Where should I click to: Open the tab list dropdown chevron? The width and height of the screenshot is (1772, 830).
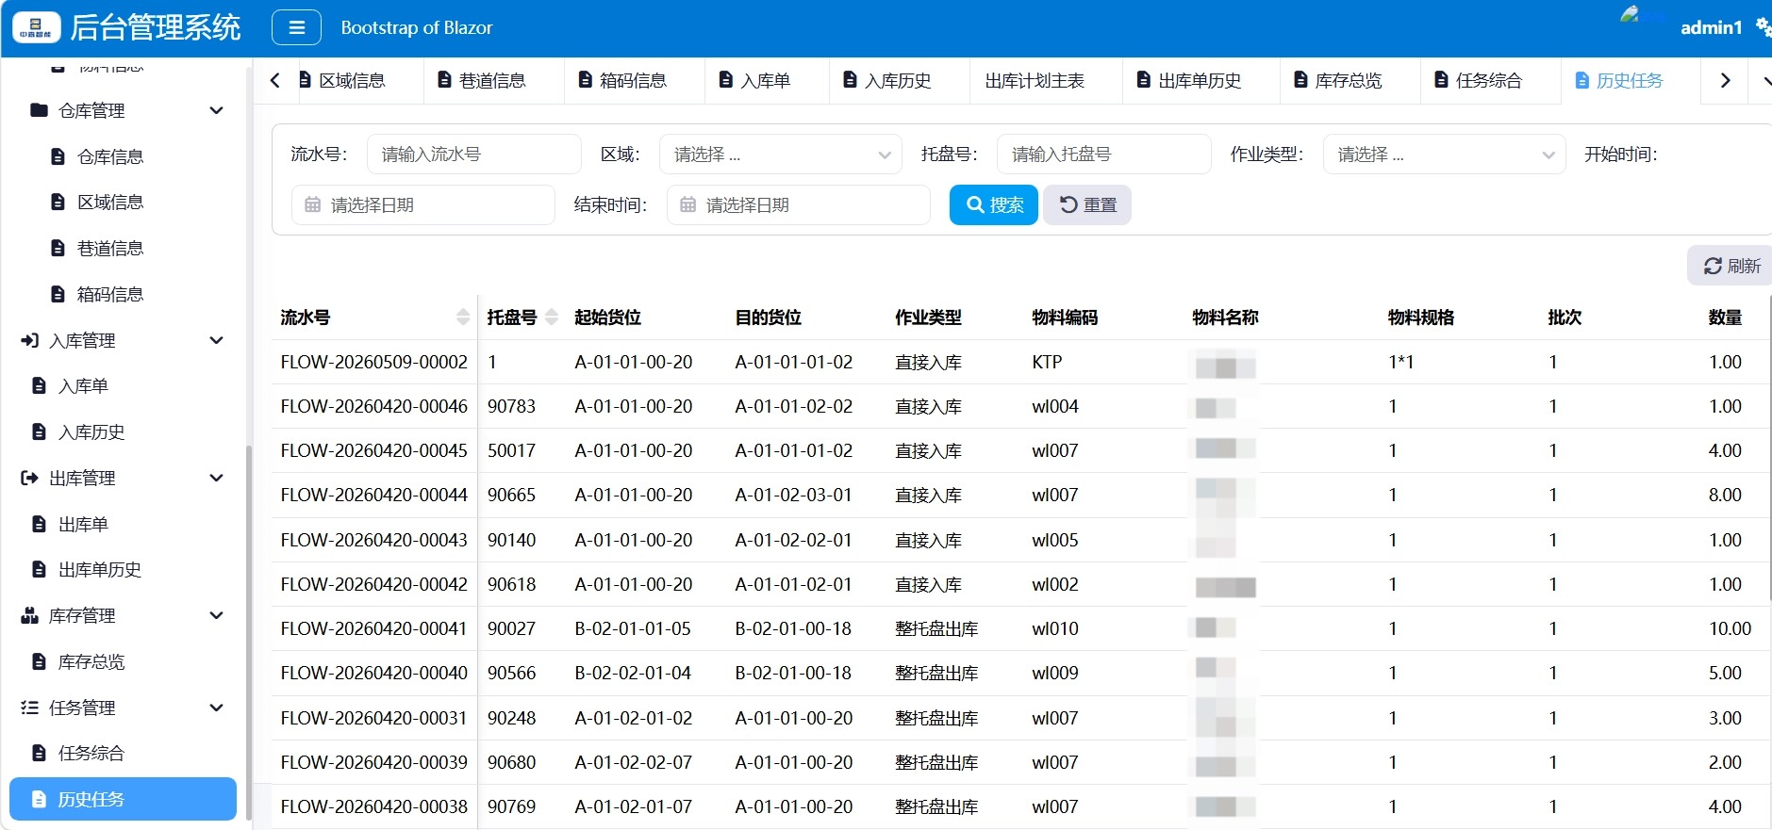coord(1765,81)
